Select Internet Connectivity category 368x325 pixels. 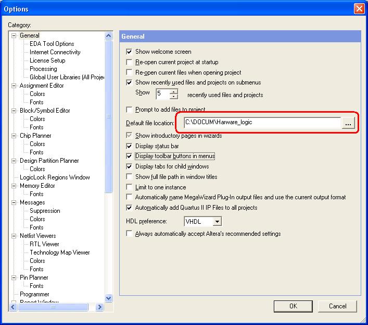point(55,52)
